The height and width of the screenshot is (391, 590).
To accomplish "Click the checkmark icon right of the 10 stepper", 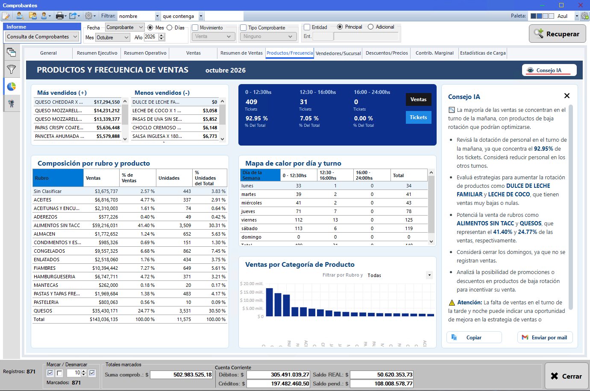I will 92,373.
